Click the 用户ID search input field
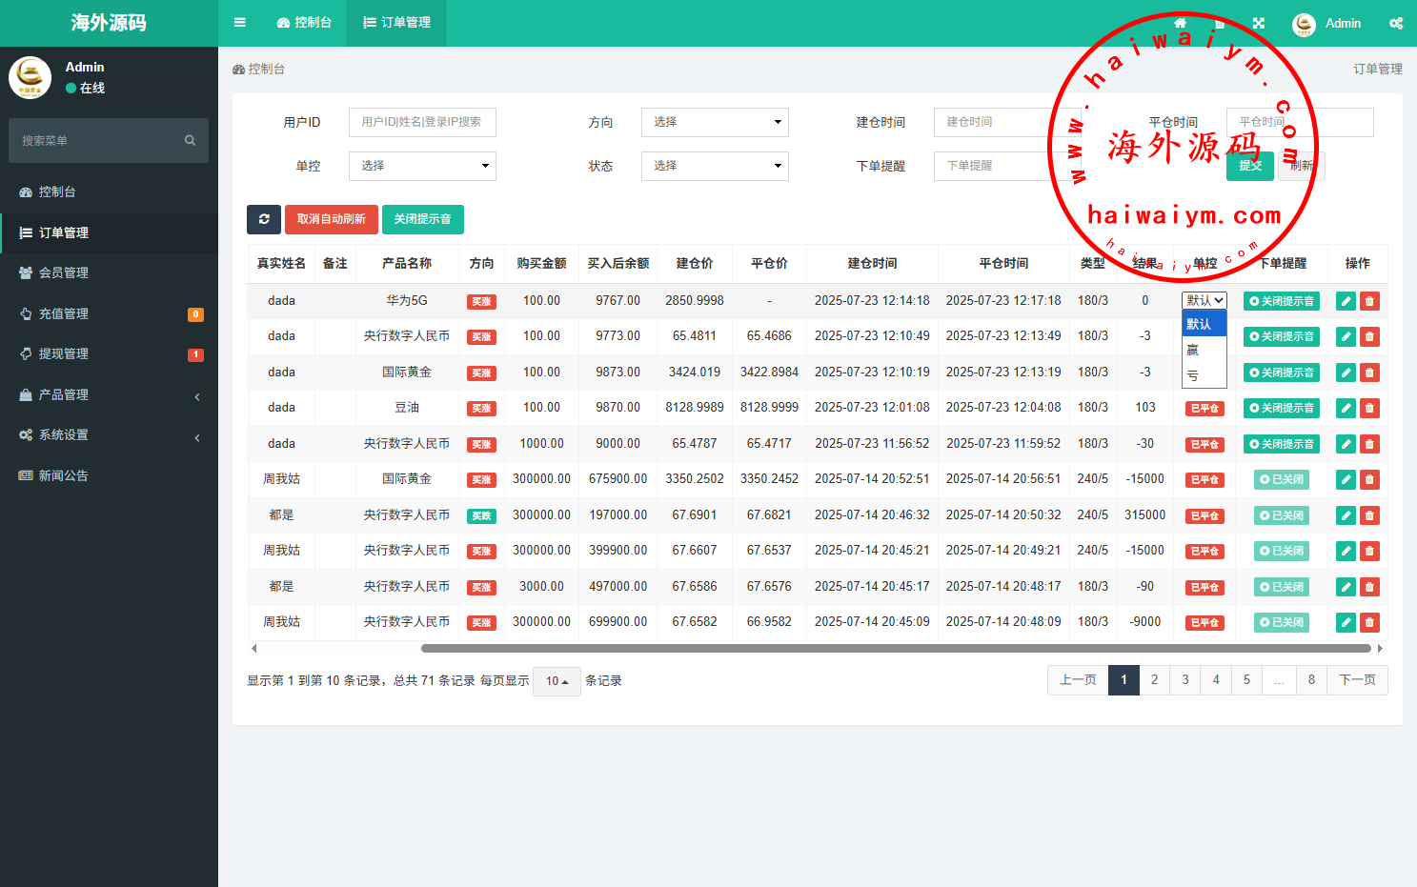The height and width of the screenshot is (887, 1417). click(422, 122)
